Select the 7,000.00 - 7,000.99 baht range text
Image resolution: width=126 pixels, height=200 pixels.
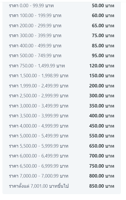coord(39,176)
